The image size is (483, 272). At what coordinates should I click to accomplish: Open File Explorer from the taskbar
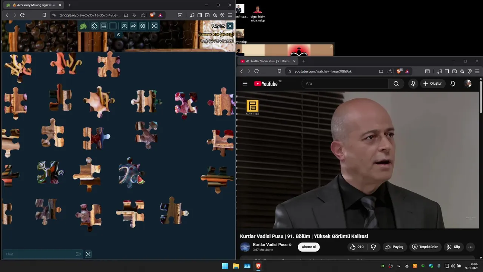(x=236, y=266)
